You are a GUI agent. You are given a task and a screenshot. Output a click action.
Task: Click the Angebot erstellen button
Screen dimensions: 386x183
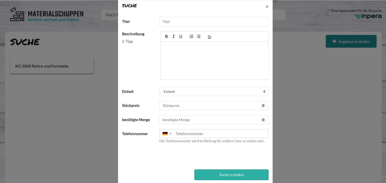pyautogui.click(x=351, y=41)
